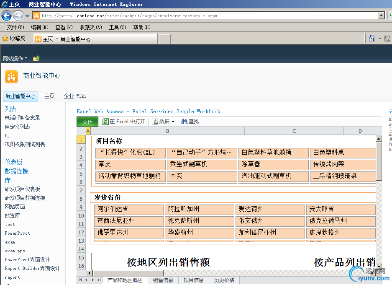392x285 pixels.
Task: Open a new blank browser tab
Action: coord(165,39)
